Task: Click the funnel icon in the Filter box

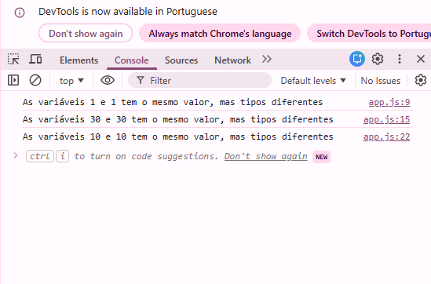Action: (141, 80)
